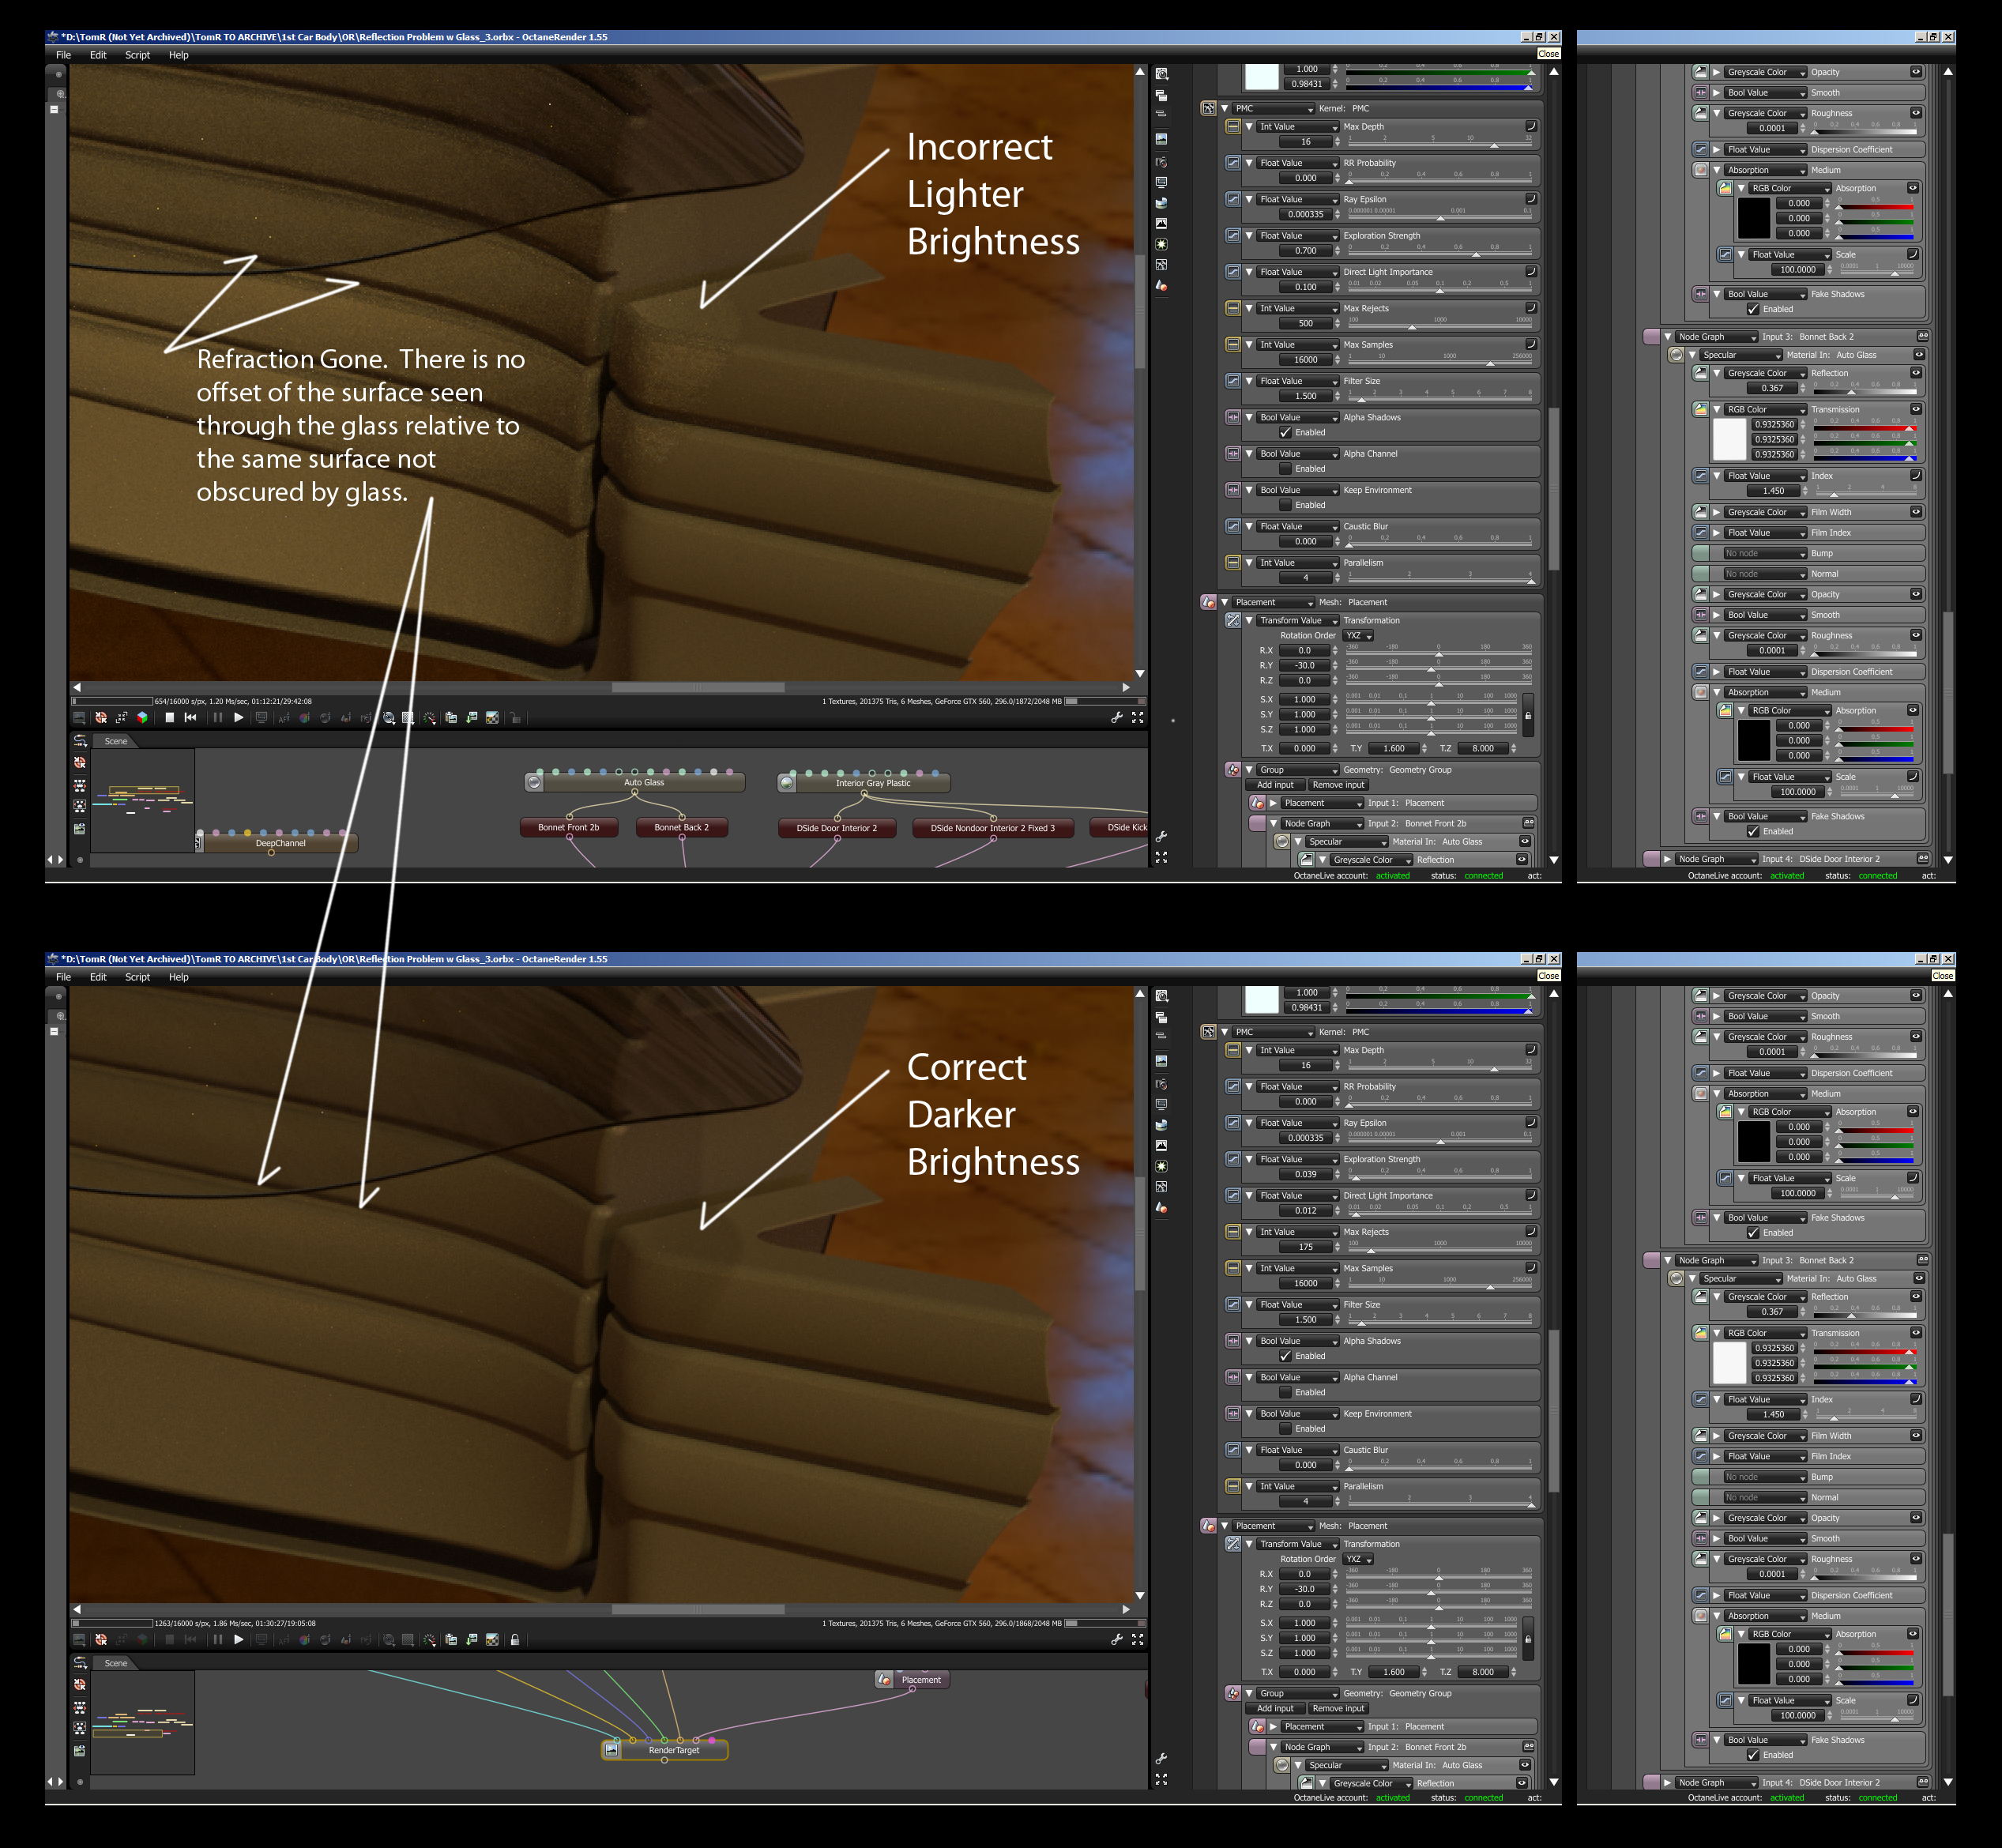Click Remove input button in lower Geometry Group
This screenshot has height=1848, width=2002.
1338,1709
